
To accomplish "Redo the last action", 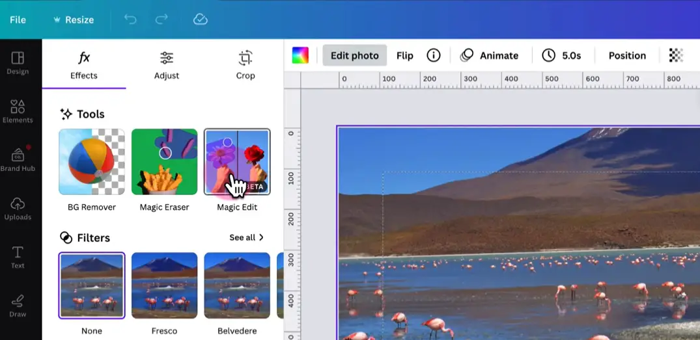I will 161,19.
